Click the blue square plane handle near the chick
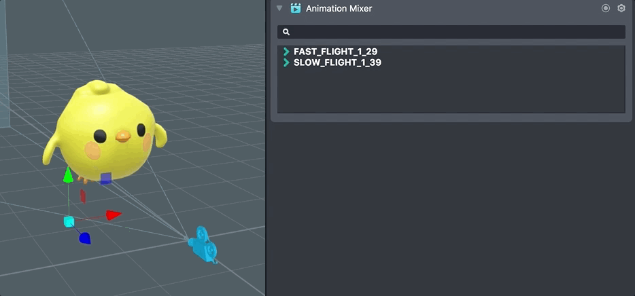635x296 pixels. pyautogui.click(x=105, y=178)
